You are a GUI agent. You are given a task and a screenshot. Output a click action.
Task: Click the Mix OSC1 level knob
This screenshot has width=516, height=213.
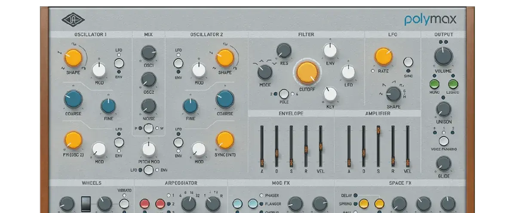(x=148, y=53)
